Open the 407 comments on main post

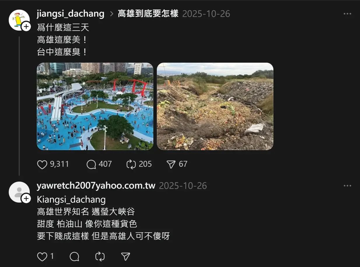click(91, 164)
